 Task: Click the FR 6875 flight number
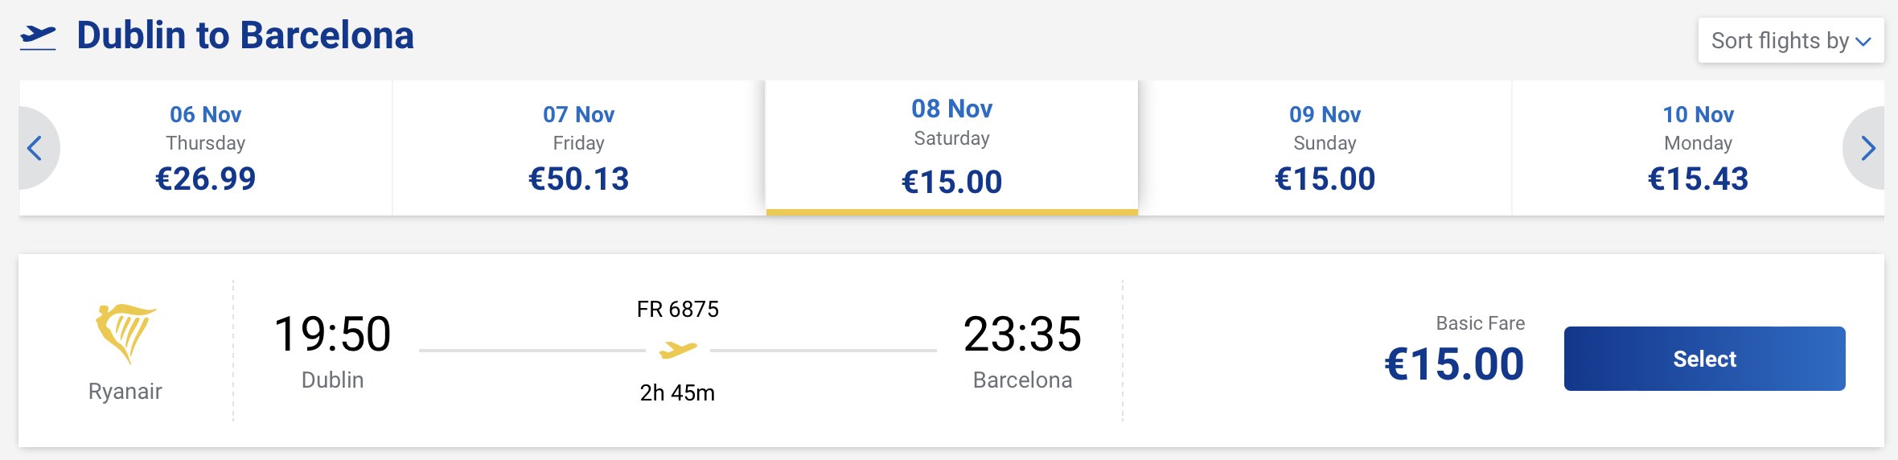pos(677,310)
